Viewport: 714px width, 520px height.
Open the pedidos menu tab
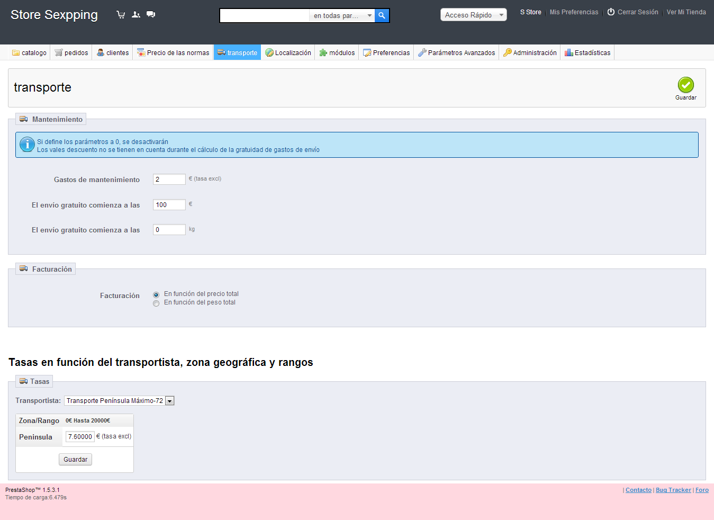pos(71,52)
